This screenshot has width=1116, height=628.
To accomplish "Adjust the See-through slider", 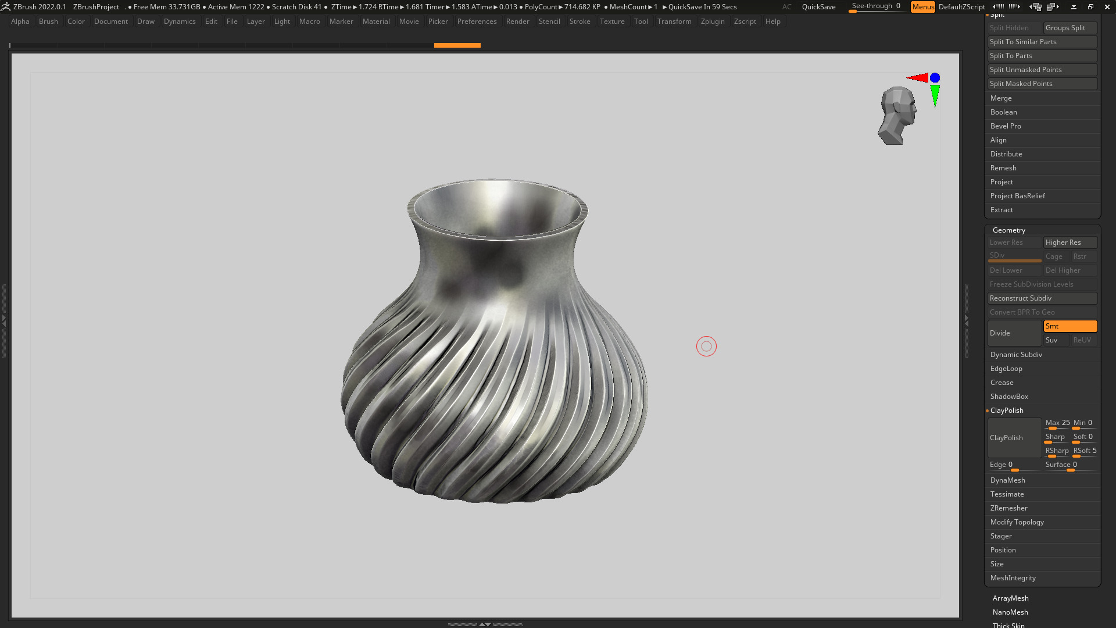I will tap(876, 7).
